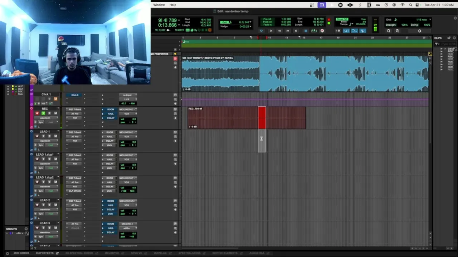Record-arm the LEAD 1 track

pos(37,136)
